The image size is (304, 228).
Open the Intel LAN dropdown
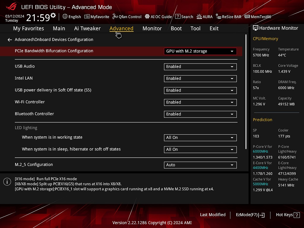(200, 78)
